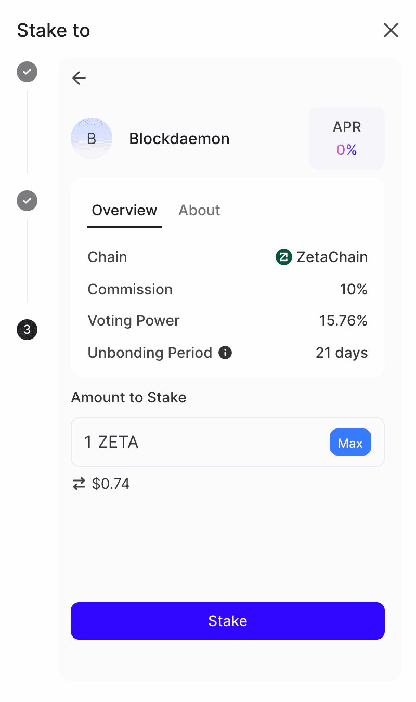
Task: Dismiss the dialog with the X
Action: pyautogui.click(x=391, y=30)
